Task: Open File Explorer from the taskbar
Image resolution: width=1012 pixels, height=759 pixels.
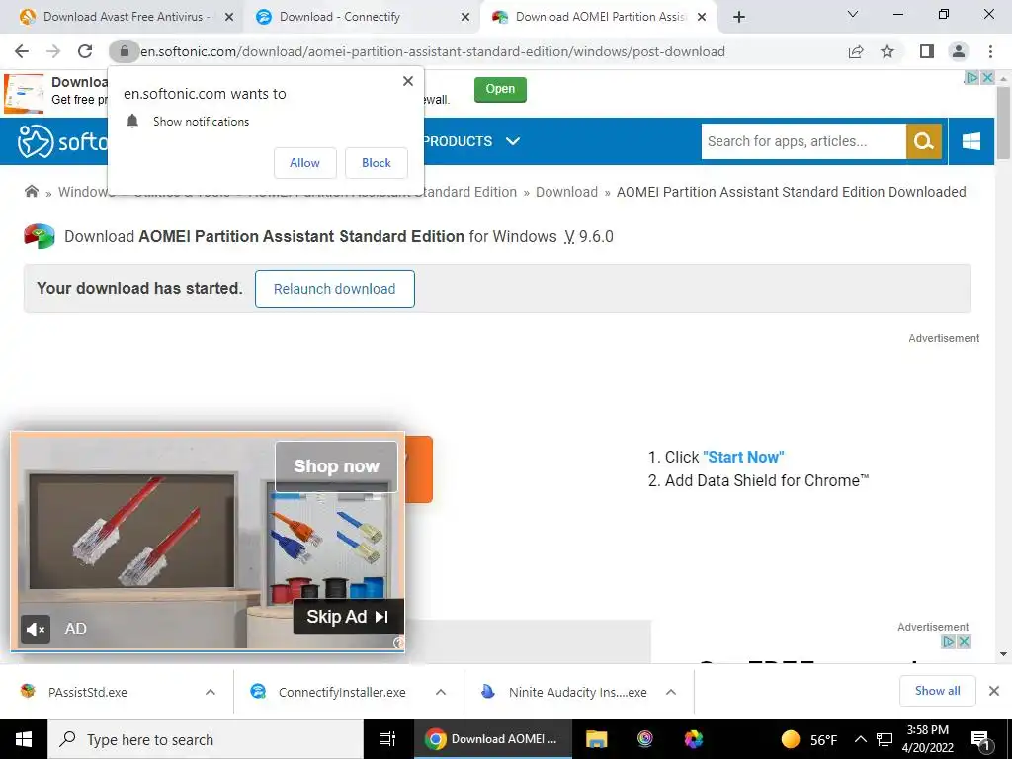Action: [596, 739]
